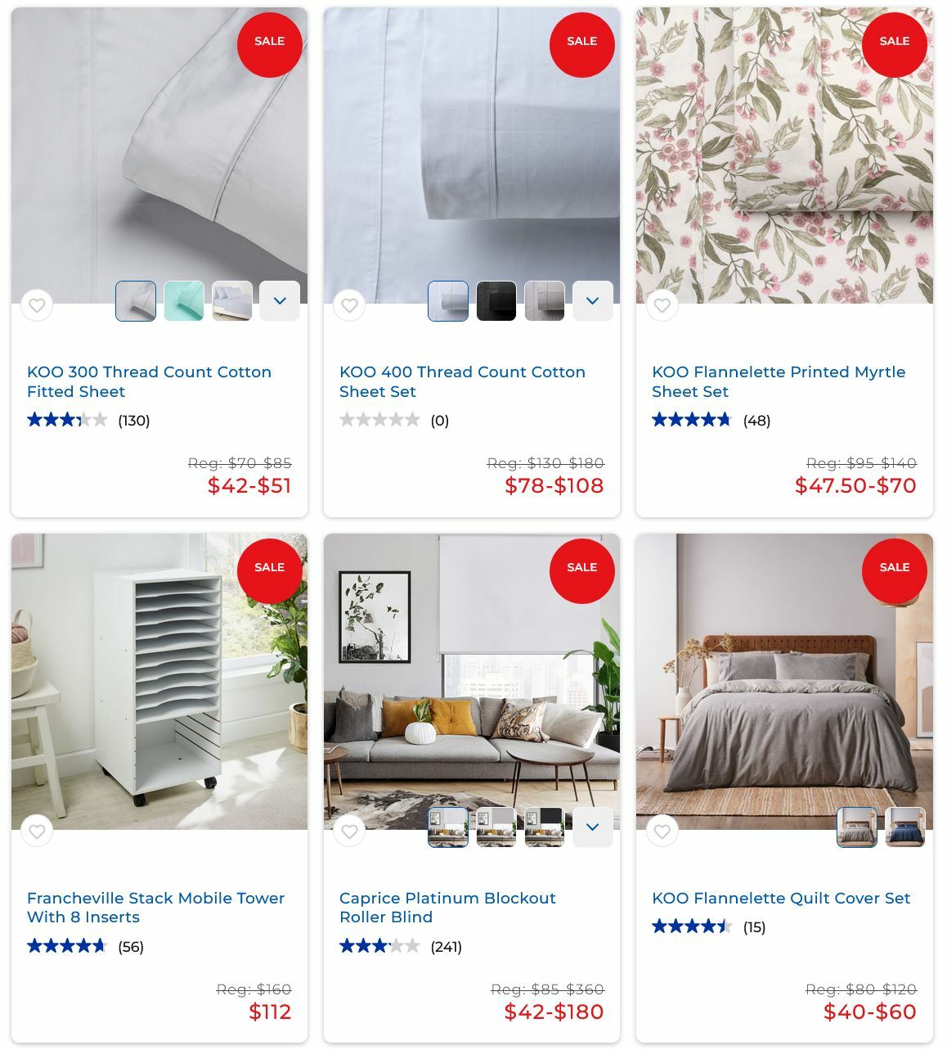Toggle wishlist heart for Flannelette Printed Myrtle Sheet Set
Viewport: 947px width, 1050px height.
[662, 305]
